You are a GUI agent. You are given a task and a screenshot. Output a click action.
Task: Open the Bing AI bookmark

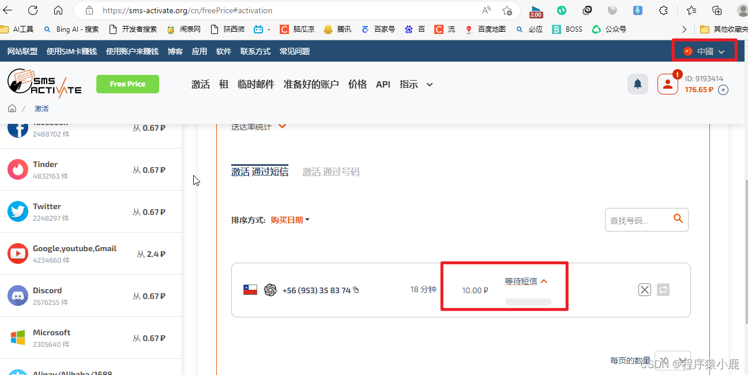(x=72, y=29)
